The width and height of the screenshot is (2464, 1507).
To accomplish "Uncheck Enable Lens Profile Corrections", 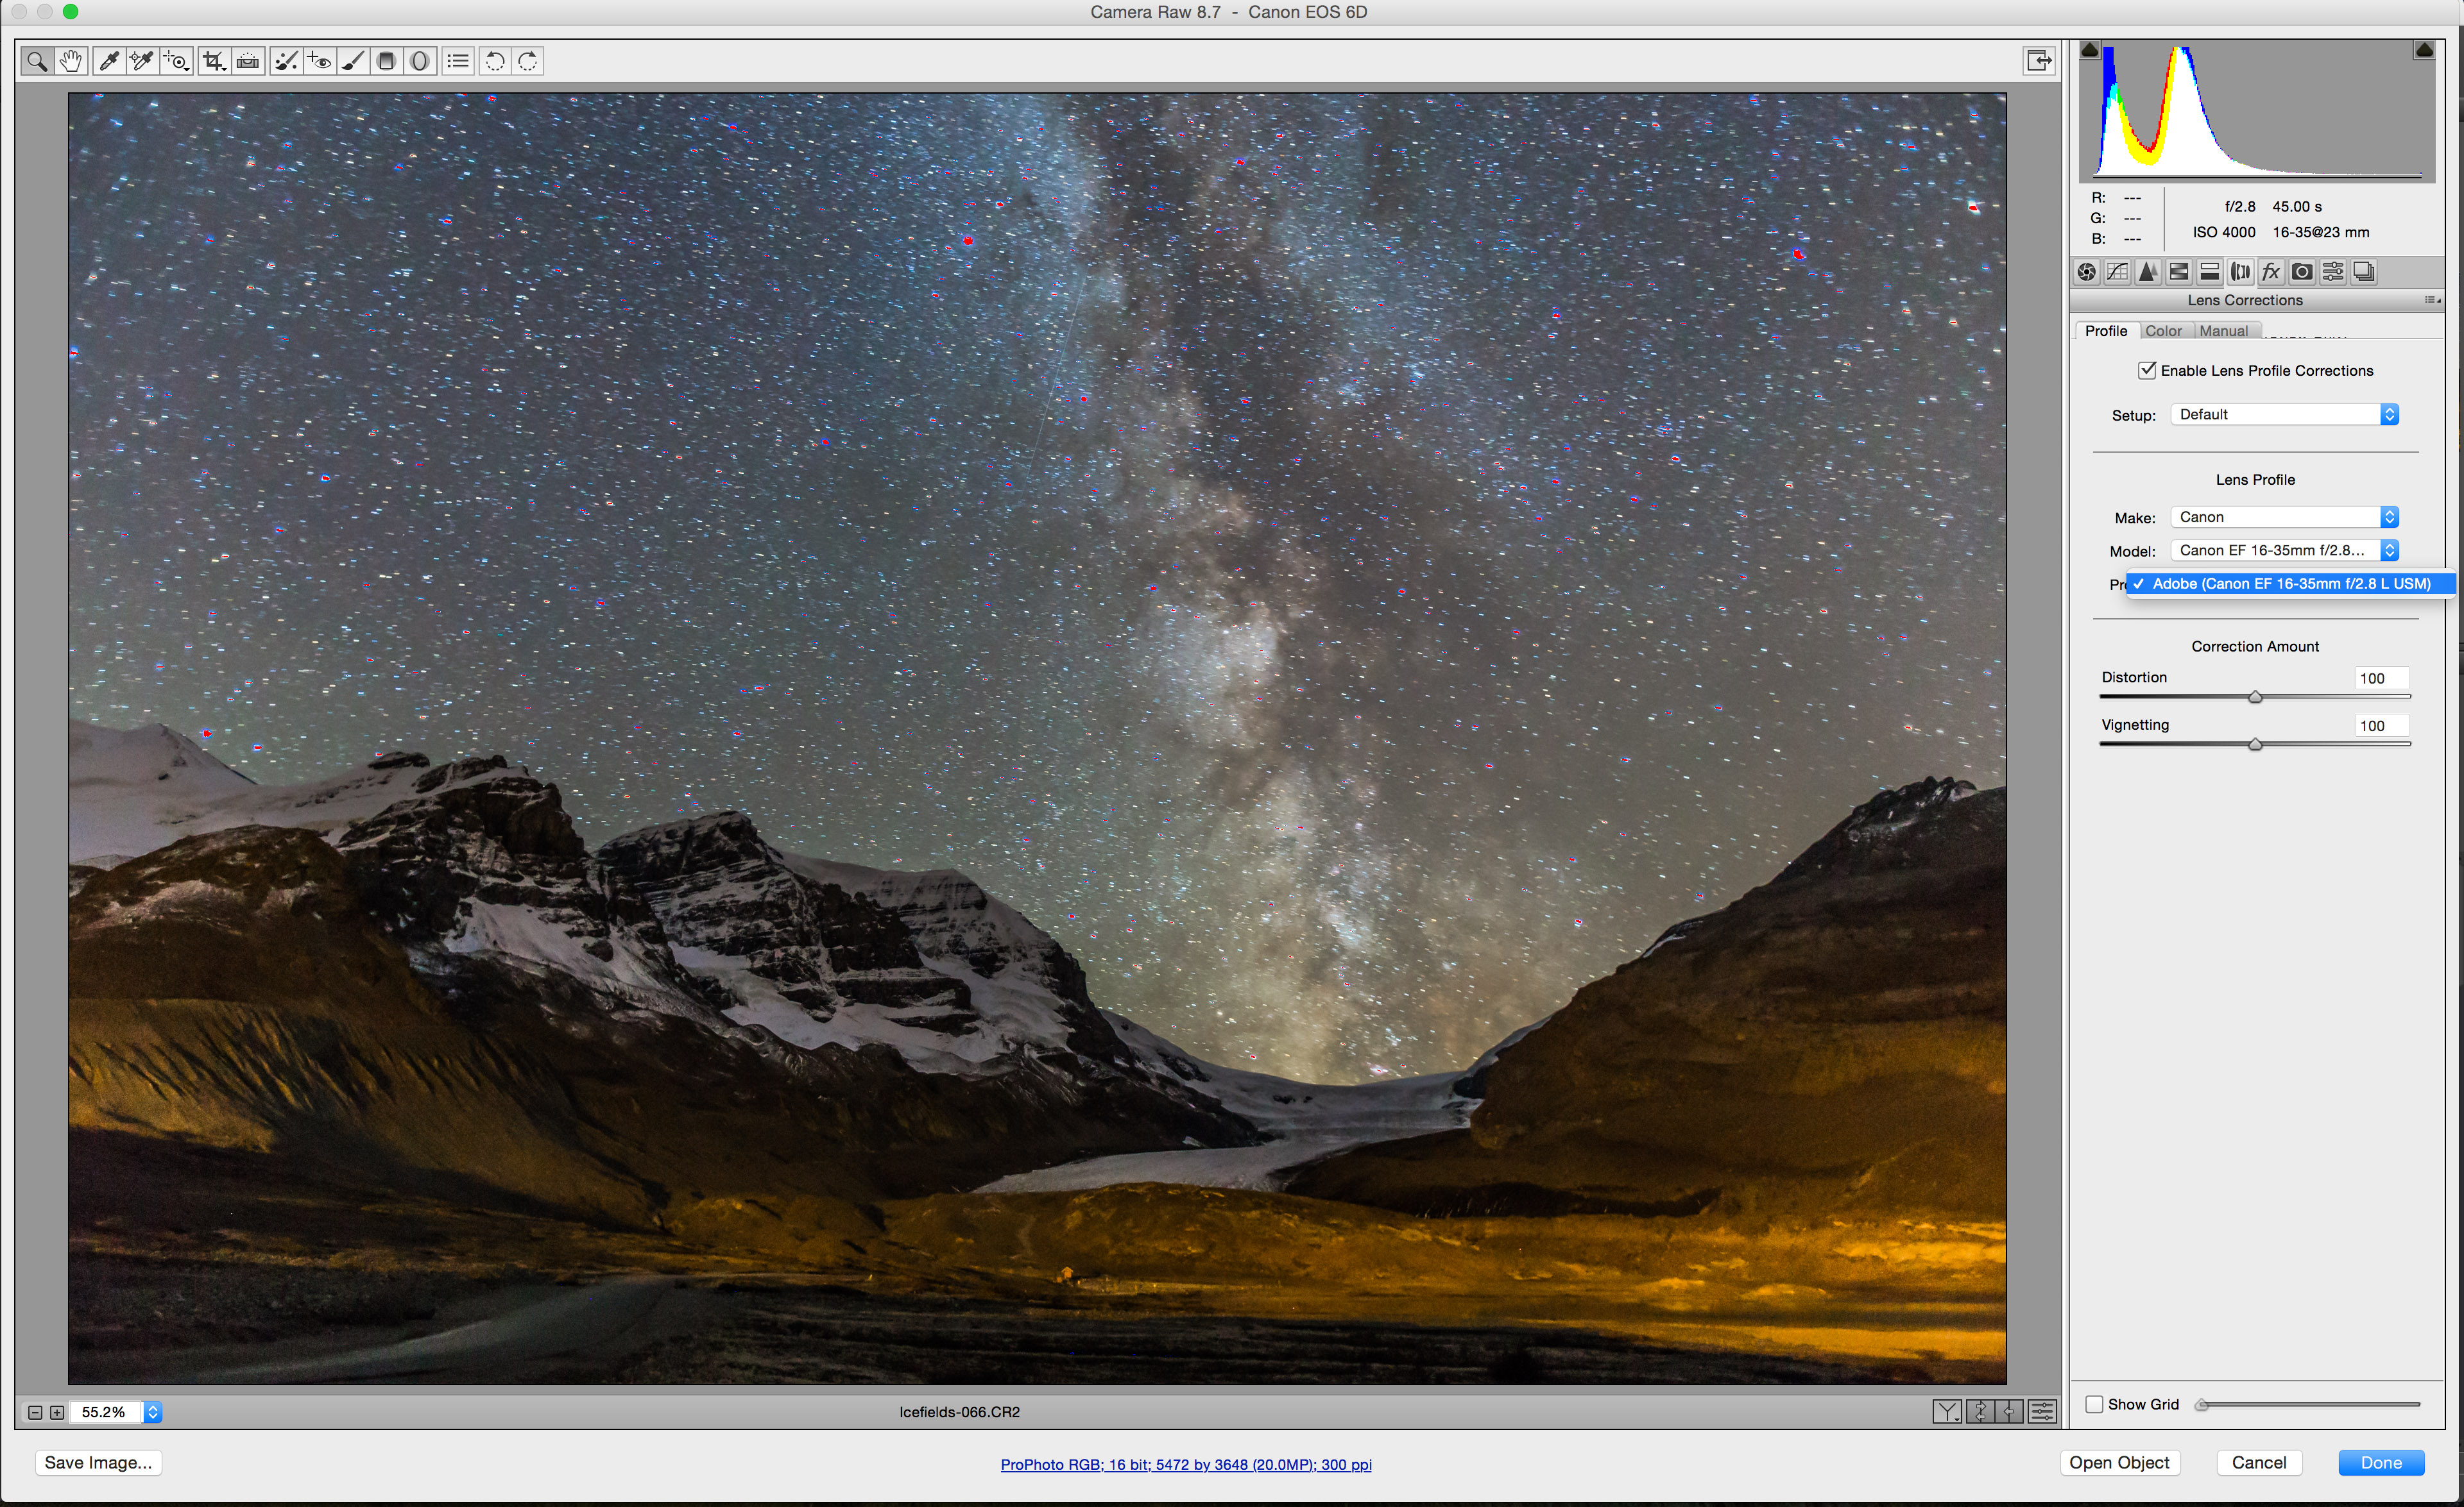I will [x=2147, y=370].
